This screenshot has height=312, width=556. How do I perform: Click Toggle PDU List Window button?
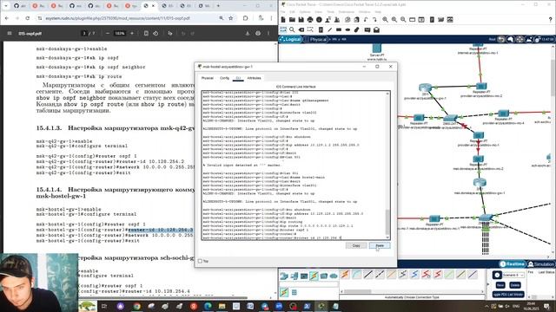508,295
